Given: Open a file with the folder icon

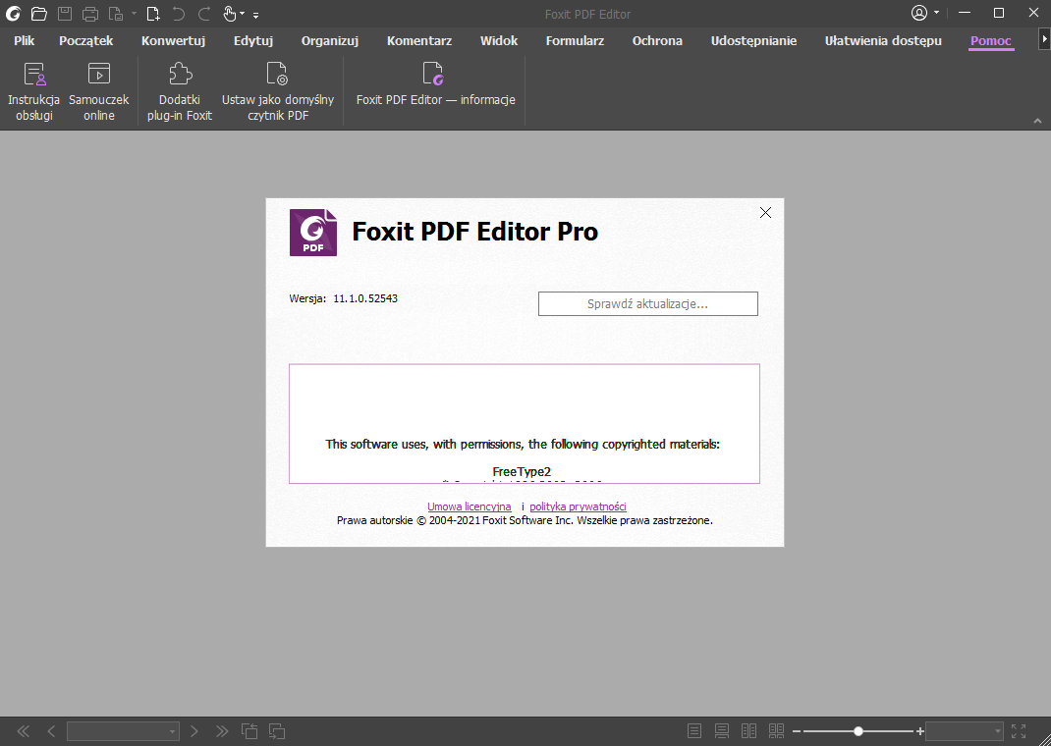Looking at the screenshot, I should pyautogui.click(x=39, y=14).
